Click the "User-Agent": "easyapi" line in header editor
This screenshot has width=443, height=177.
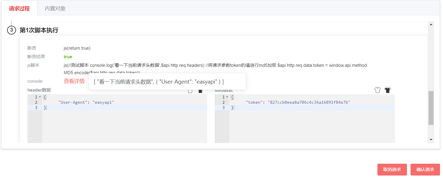click(x=86, y=102)
